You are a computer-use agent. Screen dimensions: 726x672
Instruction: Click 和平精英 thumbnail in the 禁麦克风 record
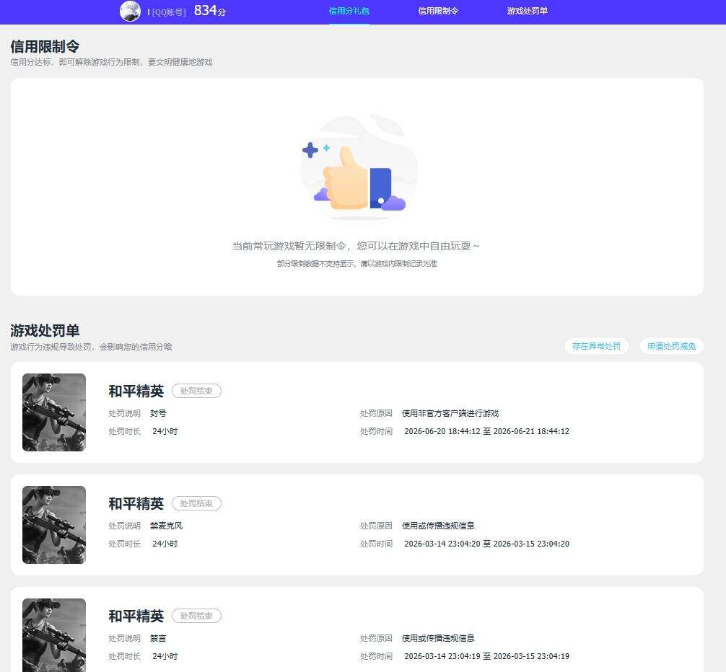point(54,524)
